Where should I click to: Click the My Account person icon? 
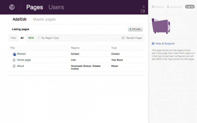168,7
